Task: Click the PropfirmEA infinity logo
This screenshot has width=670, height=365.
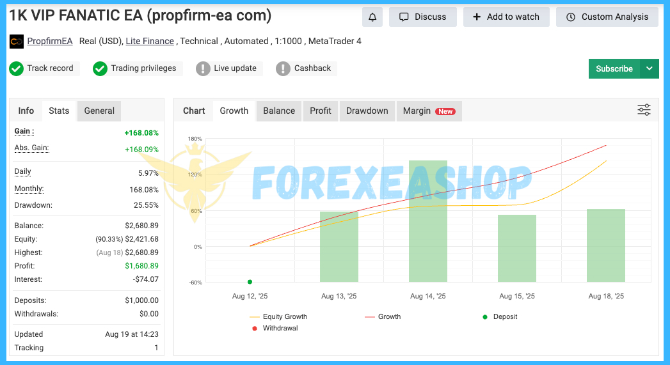Action: point(16,42)
